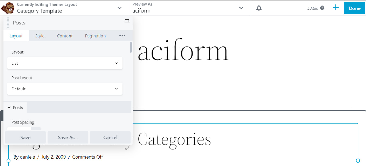
Task: Click the Save button
Action: [x=25, y=137]
